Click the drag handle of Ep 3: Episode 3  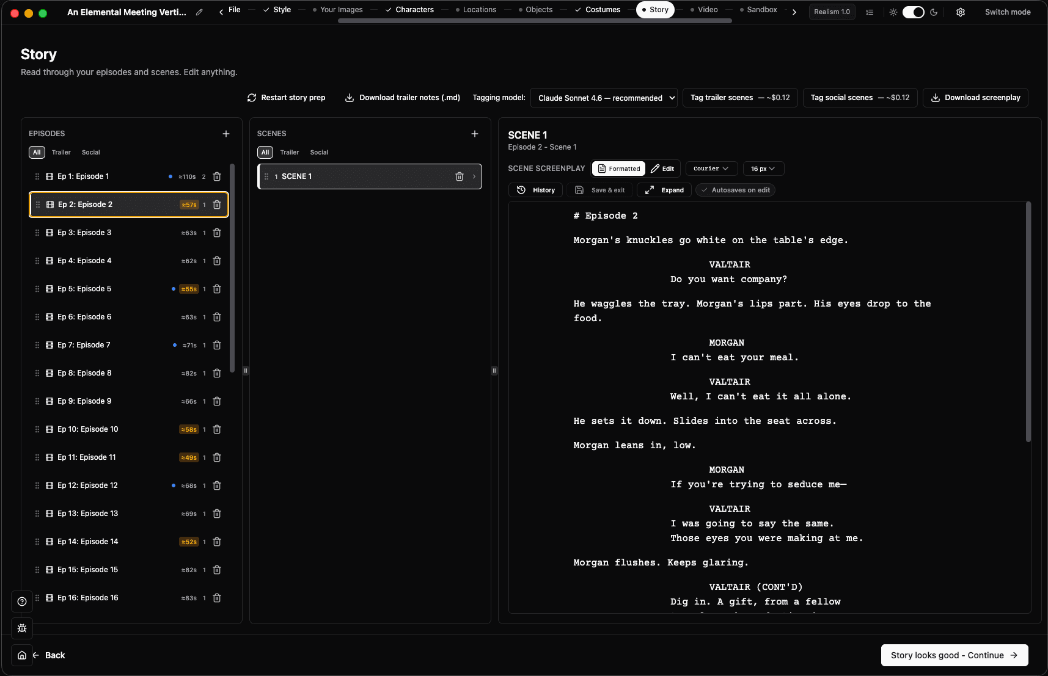(x=37, y=233)
